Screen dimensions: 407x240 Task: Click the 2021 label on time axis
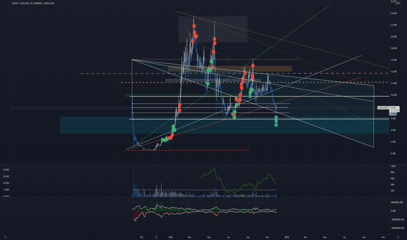pyautogui.click(x=171, y=237)
